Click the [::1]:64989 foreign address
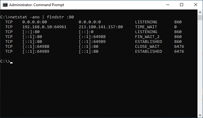 [x=92, y=42]
